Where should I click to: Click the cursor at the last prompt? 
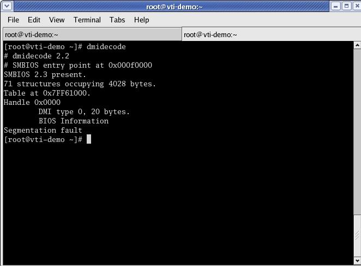(89, 139)
